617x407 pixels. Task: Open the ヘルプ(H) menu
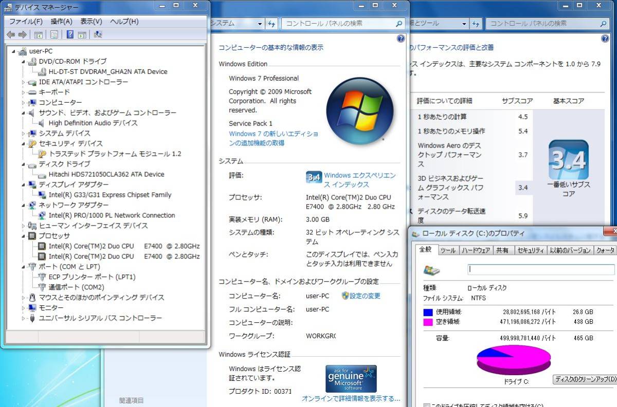pyautogui.click(x=124, y=22)
